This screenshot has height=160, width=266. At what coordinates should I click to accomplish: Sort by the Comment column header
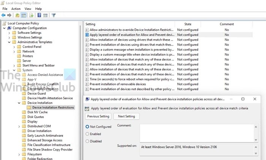pos(227,24)
